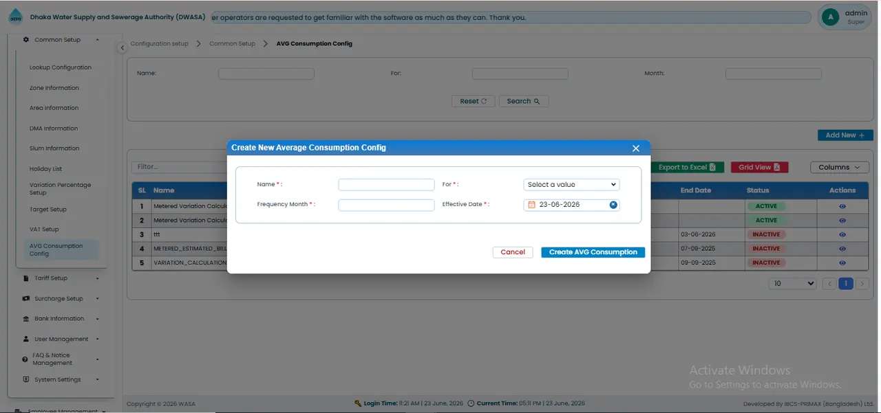Image resolution: width=881 pixels, height=413 pixels.
Task: Open Holiday List menu item
Action: (x=45, y=169)
